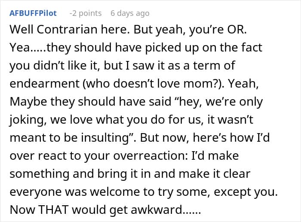Click the "-2 points" comment score
Viewport: 301px width, 222px height.
click(86, 13)
